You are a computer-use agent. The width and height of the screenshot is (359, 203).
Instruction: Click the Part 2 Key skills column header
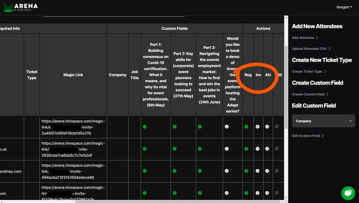point(183,75)
